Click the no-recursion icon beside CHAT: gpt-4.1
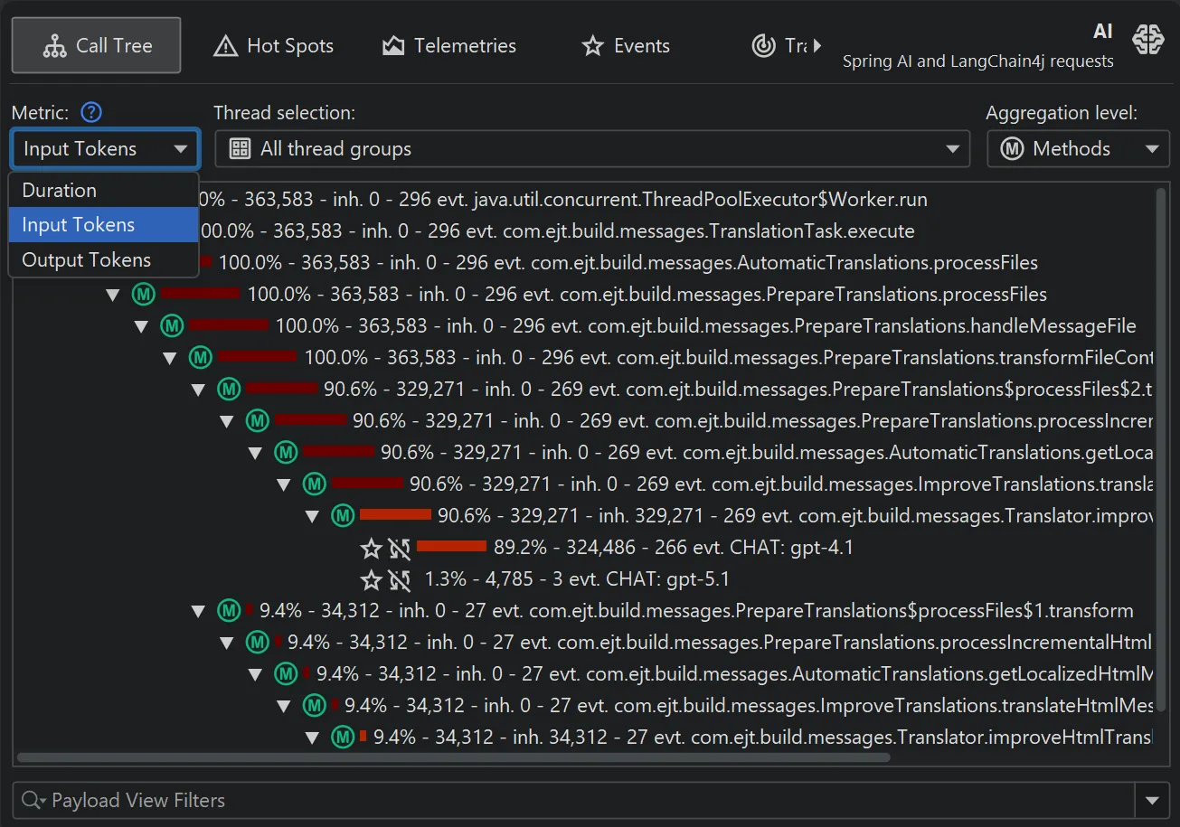 coord(399,548)
